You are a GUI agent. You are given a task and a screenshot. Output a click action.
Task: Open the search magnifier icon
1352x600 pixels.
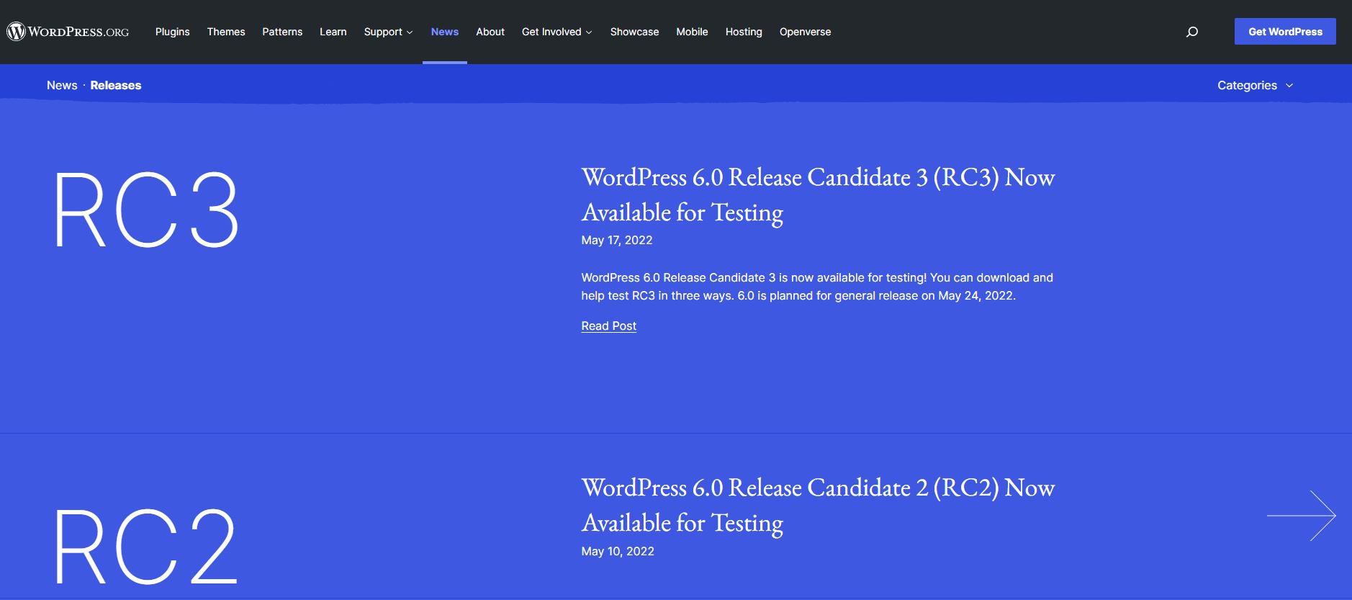(1192, 32)
